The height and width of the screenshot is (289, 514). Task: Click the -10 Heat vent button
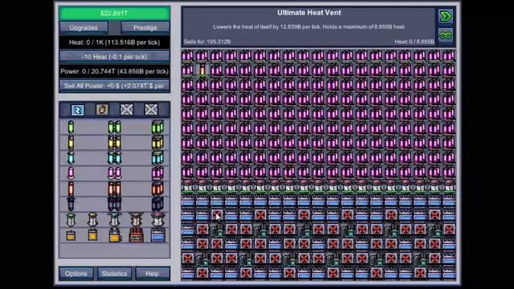click(x=114, y=57)
